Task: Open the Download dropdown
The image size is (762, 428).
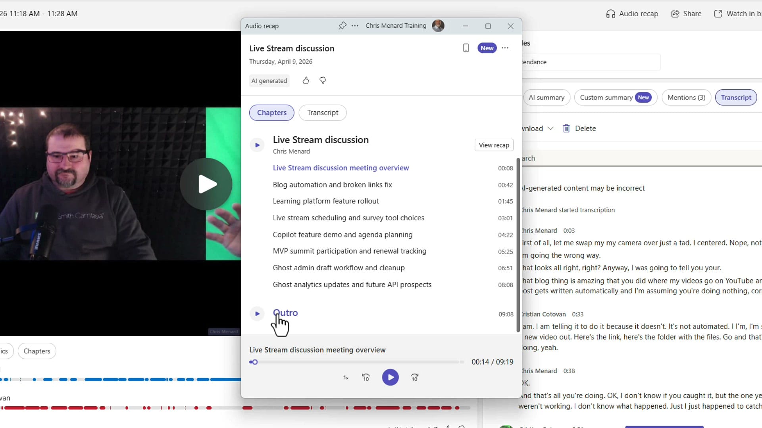Action: pos(550,128)
